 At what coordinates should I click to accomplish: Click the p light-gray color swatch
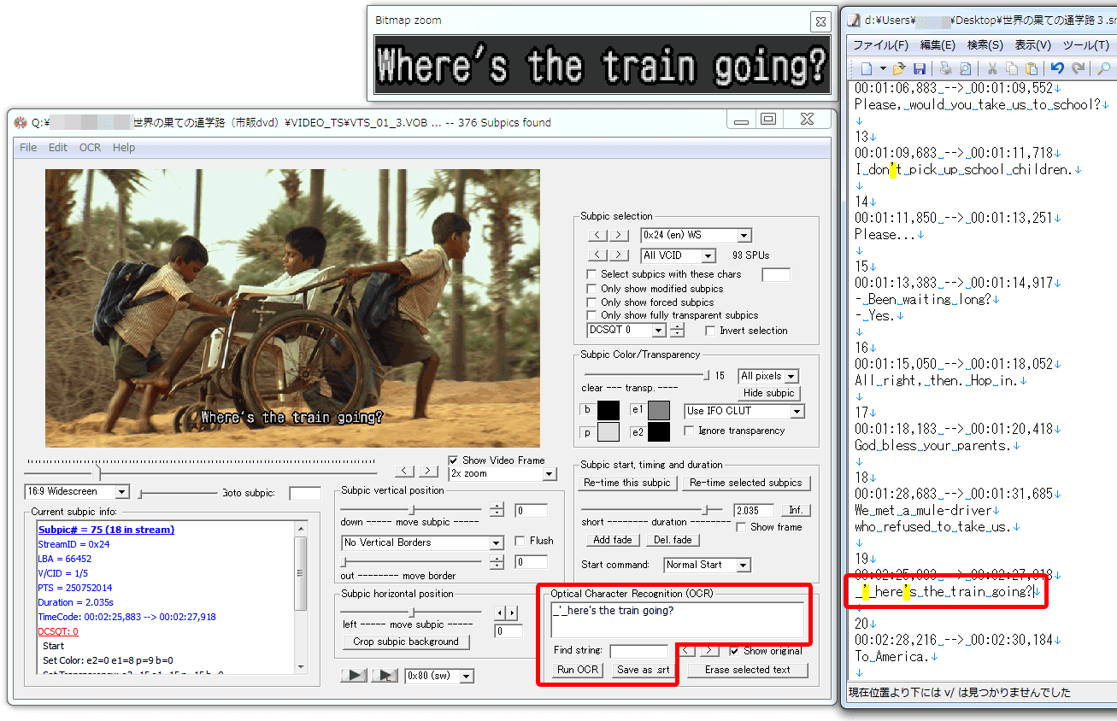coord(608,432)
